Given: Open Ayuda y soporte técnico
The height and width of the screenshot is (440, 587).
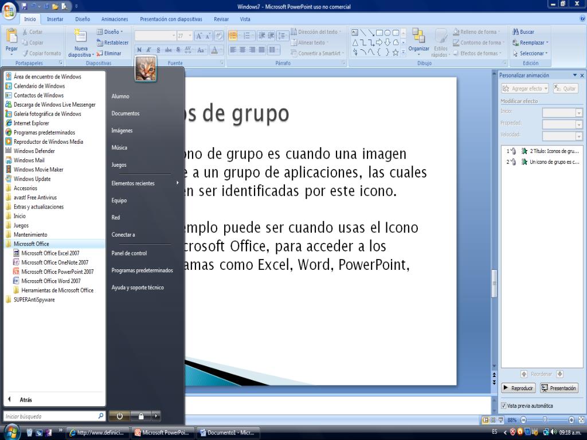Looking at the screenshot, I should (138, 288).
